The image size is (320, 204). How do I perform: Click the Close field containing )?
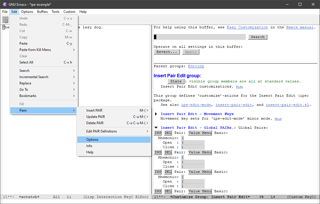tap(193, 147)
